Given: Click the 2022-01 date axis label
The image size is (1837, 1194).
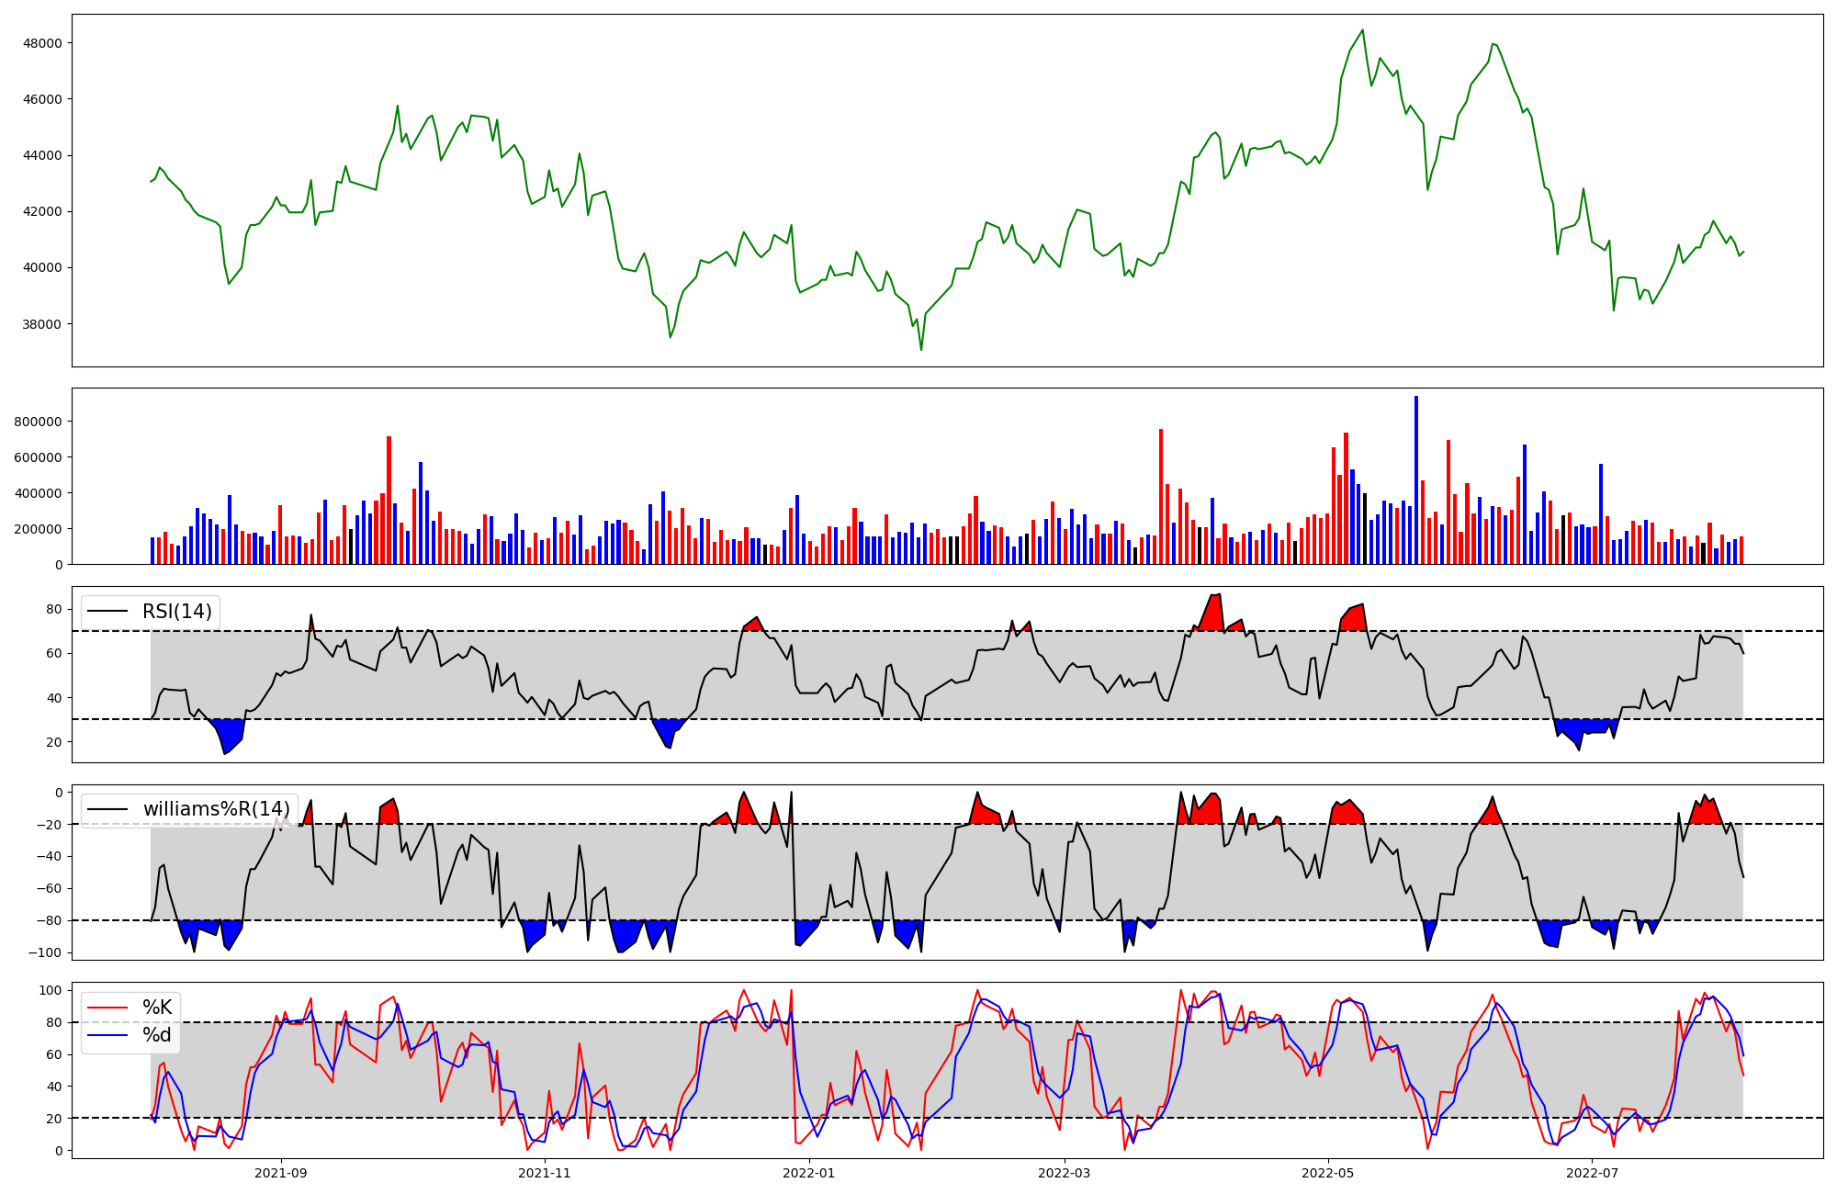Looking at the screenshot, I should pyautogui.click(x=809, y=1173).
